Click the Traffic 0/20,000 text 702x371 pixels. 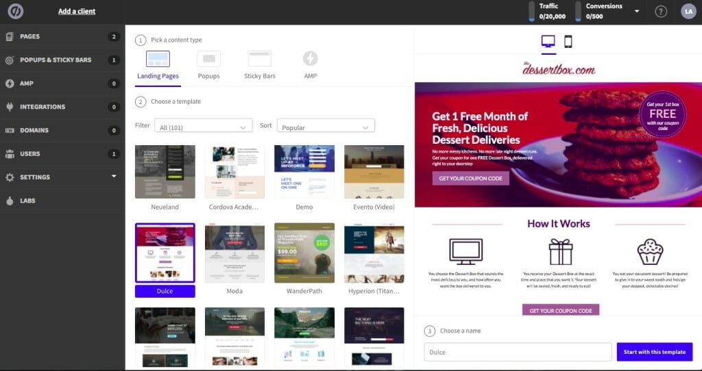(552, 11)
